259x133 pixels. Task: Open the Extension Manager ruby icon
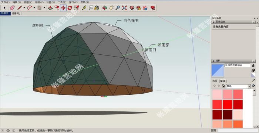coord(153,8)
